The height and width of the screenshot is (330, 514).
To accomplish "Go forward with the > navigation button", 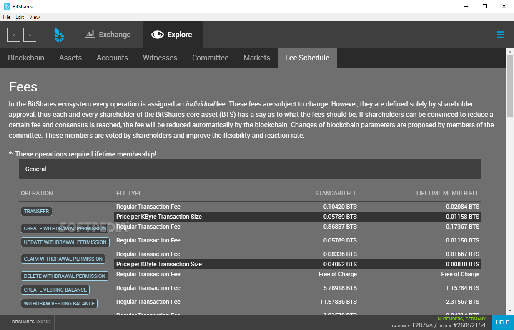I will click(30, 35).
